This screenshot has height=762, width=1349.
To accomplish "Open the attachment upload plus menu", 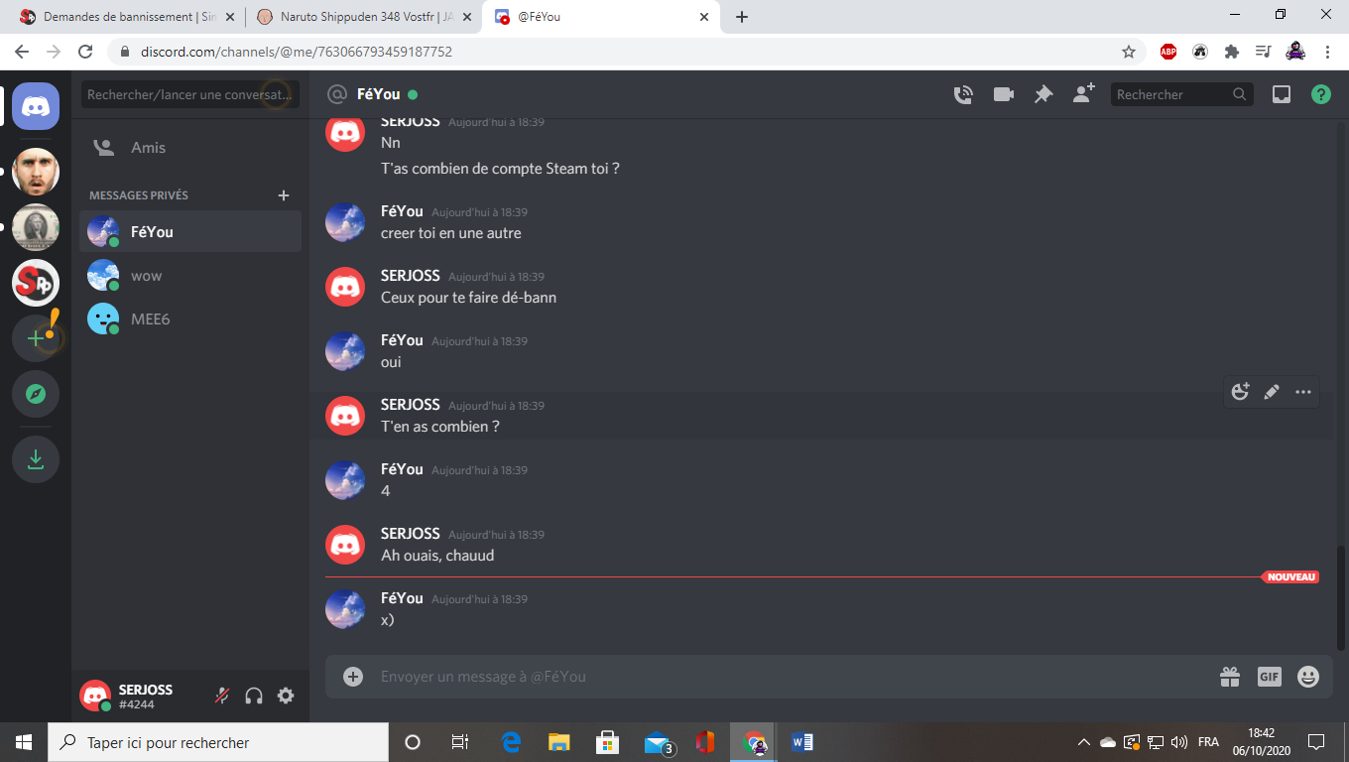I will 352,677.
